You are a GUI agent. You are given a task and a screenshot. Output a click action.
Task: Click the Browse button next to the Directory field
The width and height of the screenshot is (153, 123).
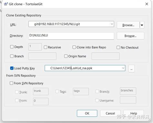pos(130,36)
